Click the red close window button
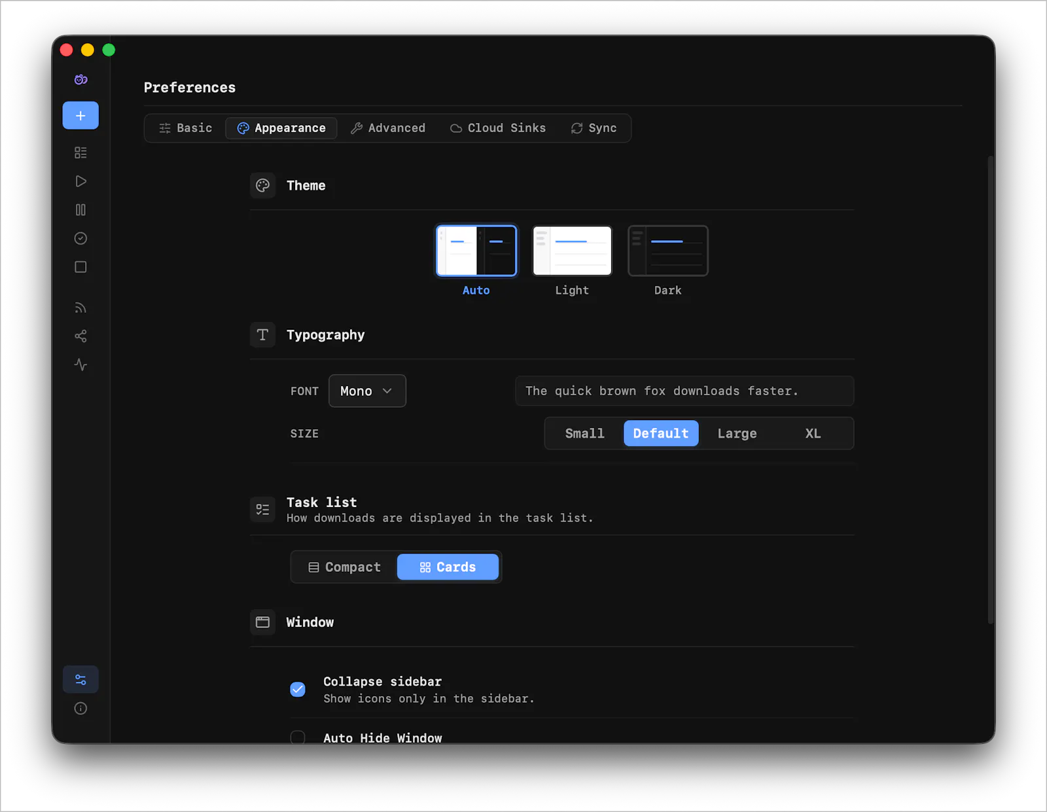 66,50
